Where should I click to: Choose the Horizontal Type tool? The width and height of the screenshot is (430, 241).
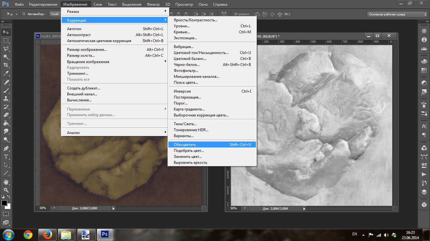[6, 157]
